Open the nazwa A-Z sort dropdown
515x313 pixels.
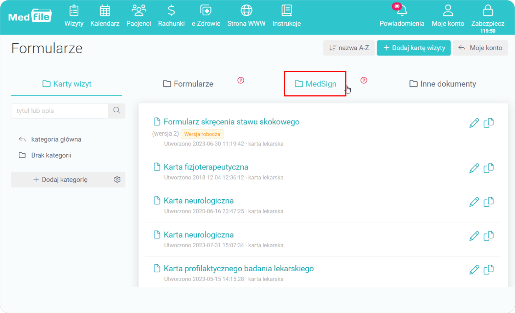click(349, 48)
